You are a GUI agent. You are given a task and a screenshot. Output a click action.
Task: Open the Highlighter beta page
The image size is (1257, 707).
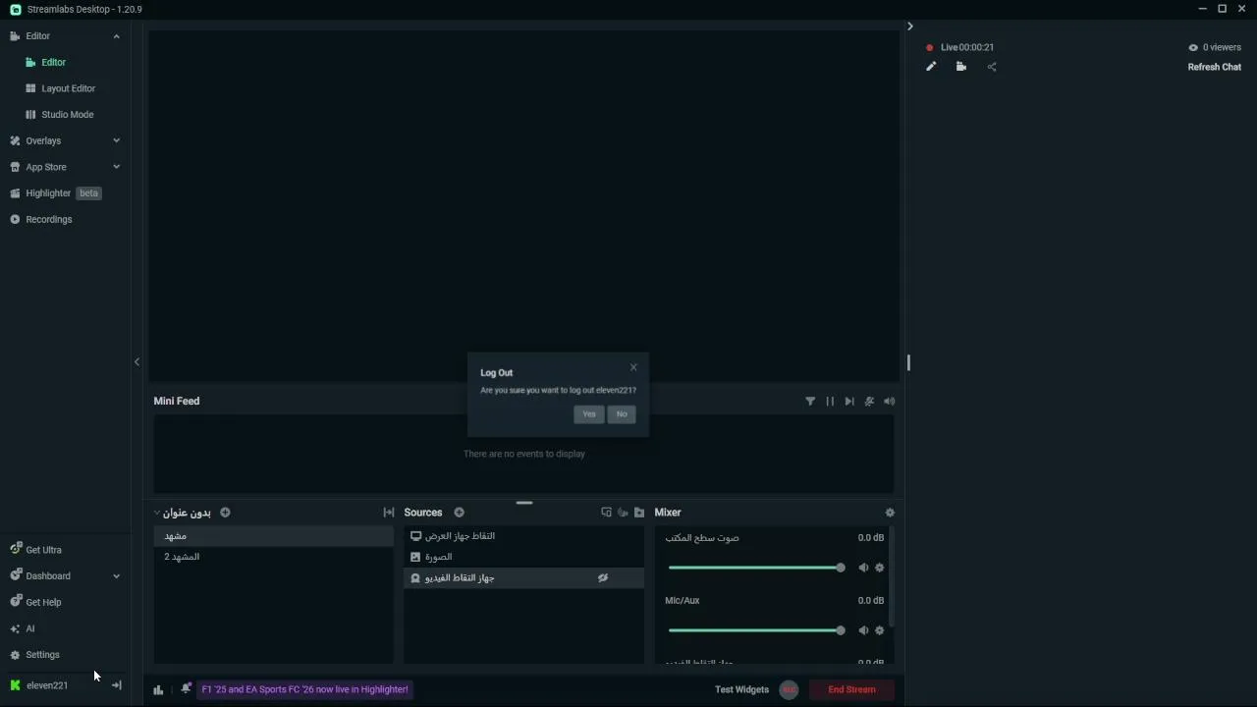click(55, 193)
